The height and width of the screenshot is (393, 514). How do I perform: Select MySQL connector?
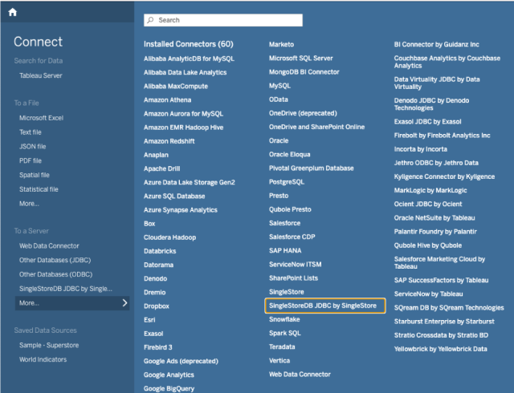coord(279,86)
